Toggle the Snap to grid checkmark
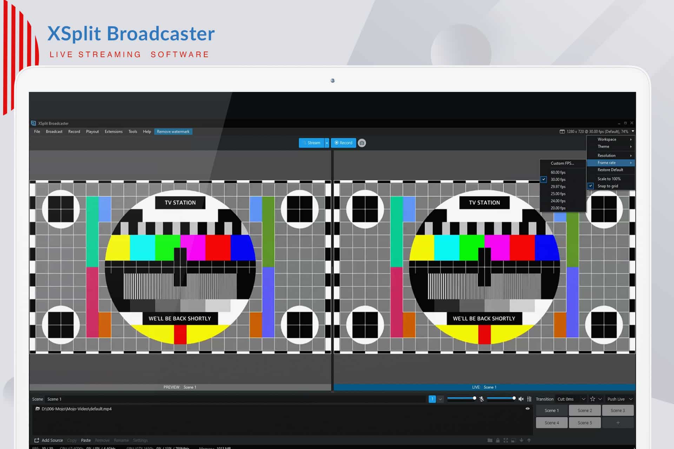The height and width of the screenshot is (449, 674). pyautogui.click(x=591, y=186)
